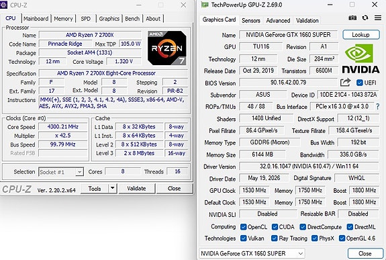Toggle the PhysX checkbox

click(314, 238)
